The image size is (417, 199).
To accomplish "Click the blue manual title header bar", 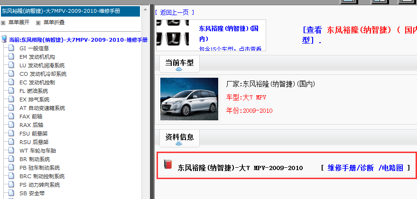I will point(71,11).
